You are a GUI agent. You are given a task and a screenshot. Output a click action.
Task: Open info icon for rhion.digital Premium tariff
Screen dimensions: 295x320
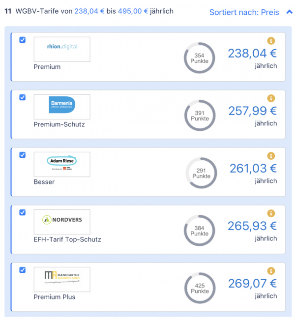click(271, 41)
